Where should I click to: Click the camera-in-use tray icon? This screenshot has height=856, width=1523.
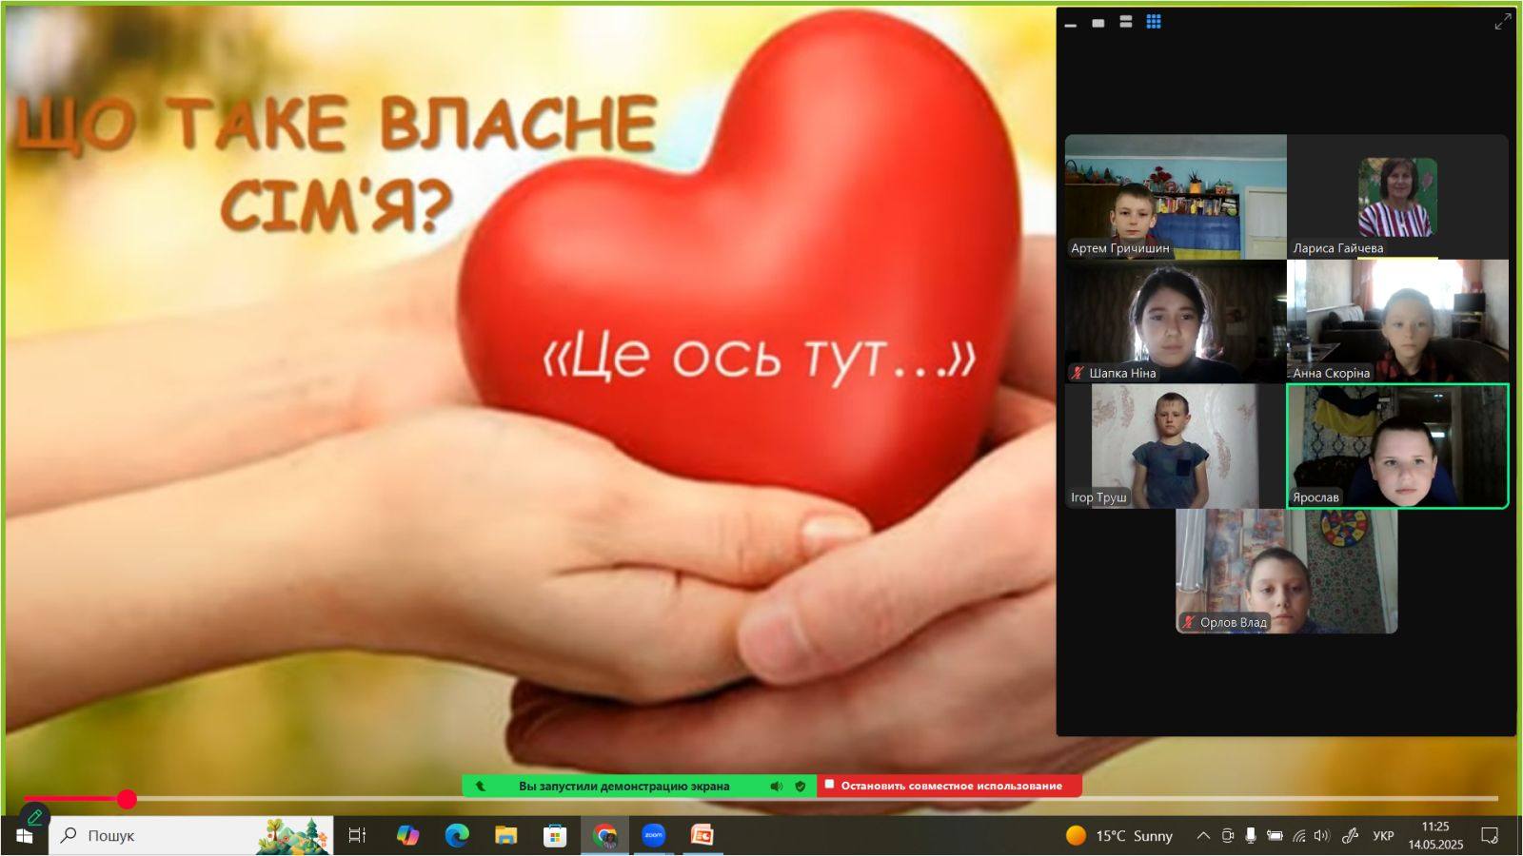[1228, 836]
